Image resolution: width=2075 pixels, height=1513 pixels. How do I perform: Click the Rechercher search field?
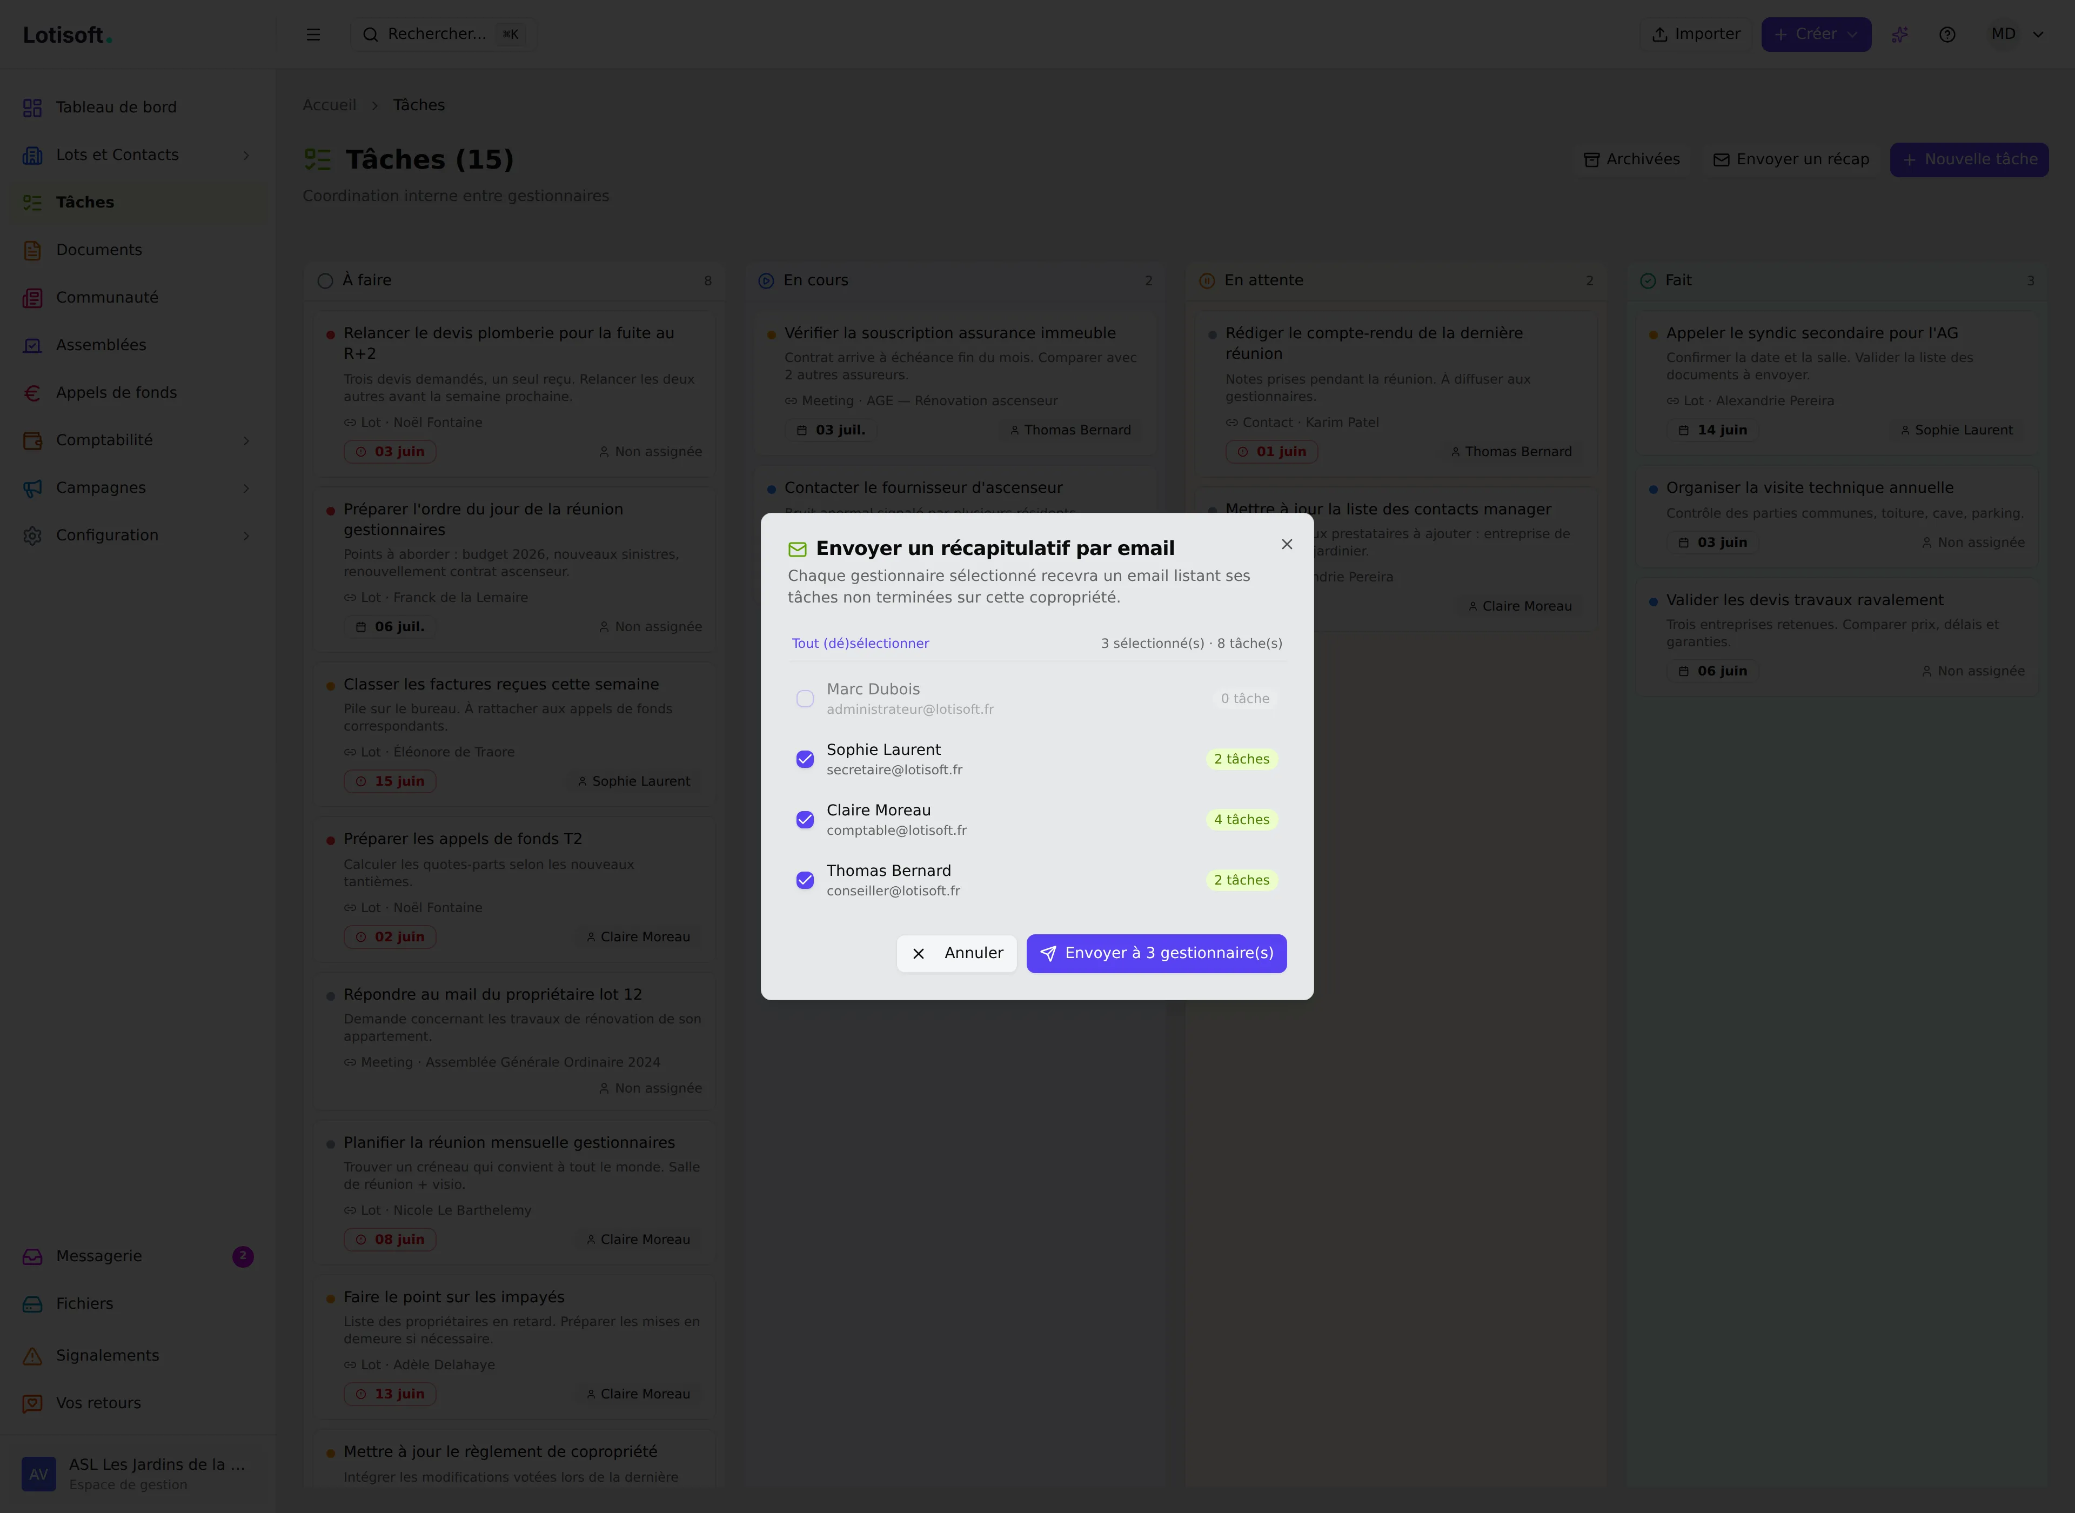click(443, 35)
